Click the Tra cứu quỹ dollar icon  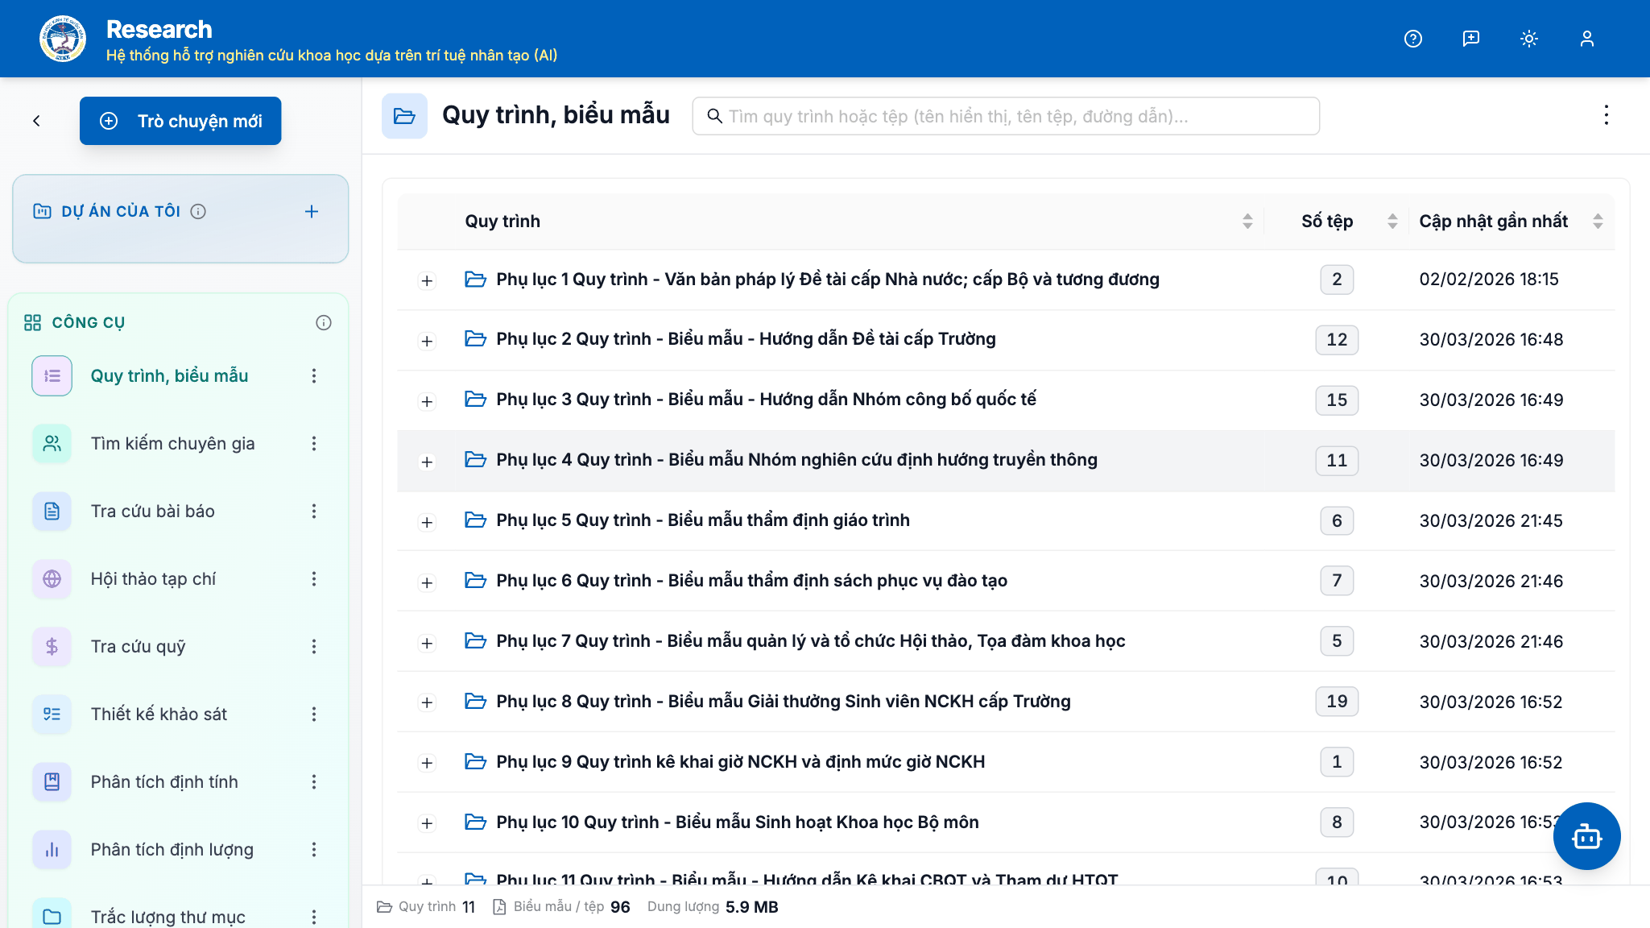(52, 646)
